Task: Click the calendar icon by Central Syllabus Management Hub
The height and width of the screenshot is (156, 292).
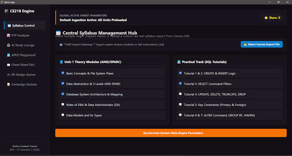Action: coord(58,33)
